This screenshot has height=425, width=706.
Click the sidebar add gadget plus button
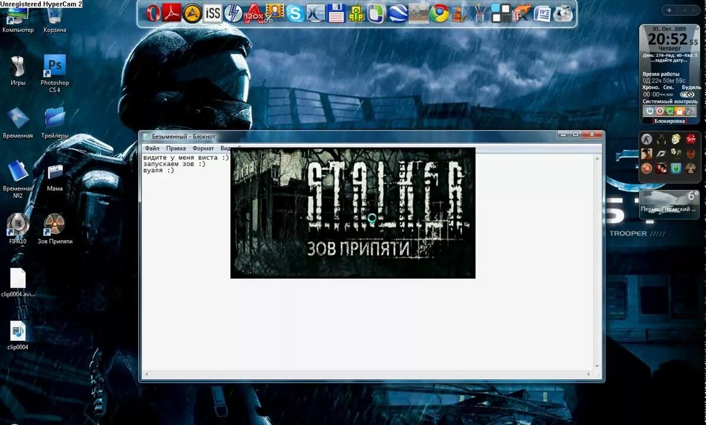pyautogui.click(x=669, y=11)
